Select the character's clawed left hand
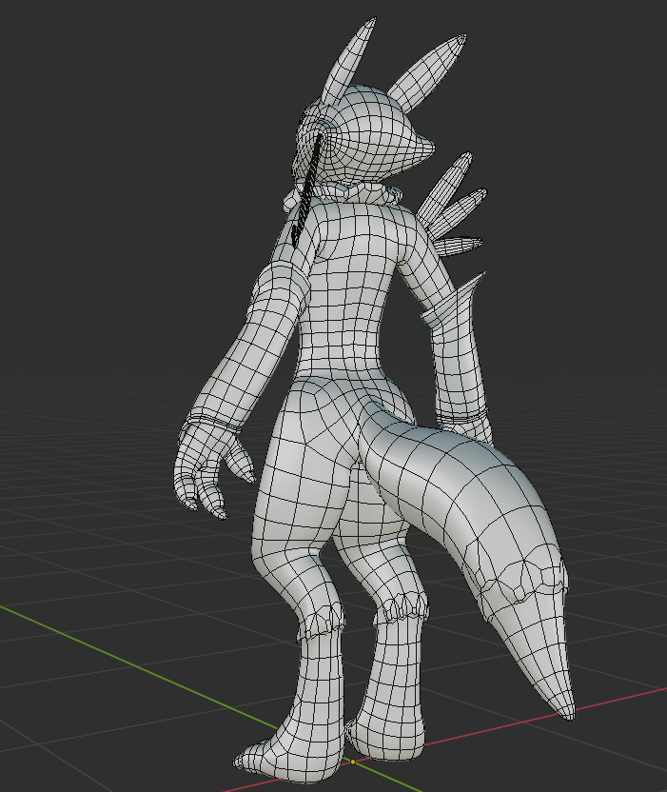The image size is (667, 792). click(x=212, y=469)
